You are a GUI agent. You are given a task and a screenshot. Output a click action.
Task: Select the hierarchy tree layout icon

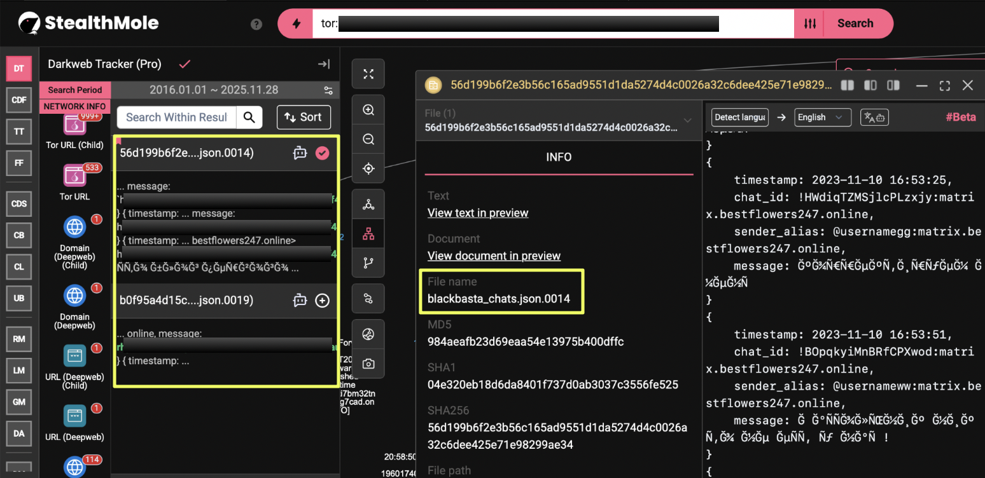[x=368, y=234]
